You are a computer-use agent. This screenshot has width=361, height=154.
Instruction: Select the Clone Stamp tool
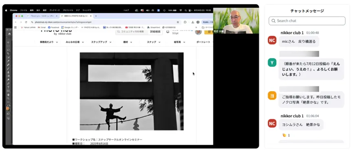(x=8, y=72)
